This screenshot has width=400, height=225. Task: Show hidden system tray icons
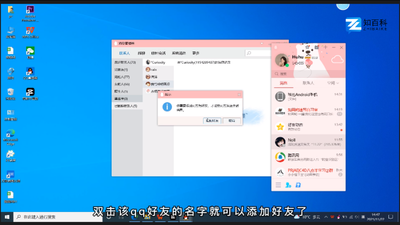326,217
